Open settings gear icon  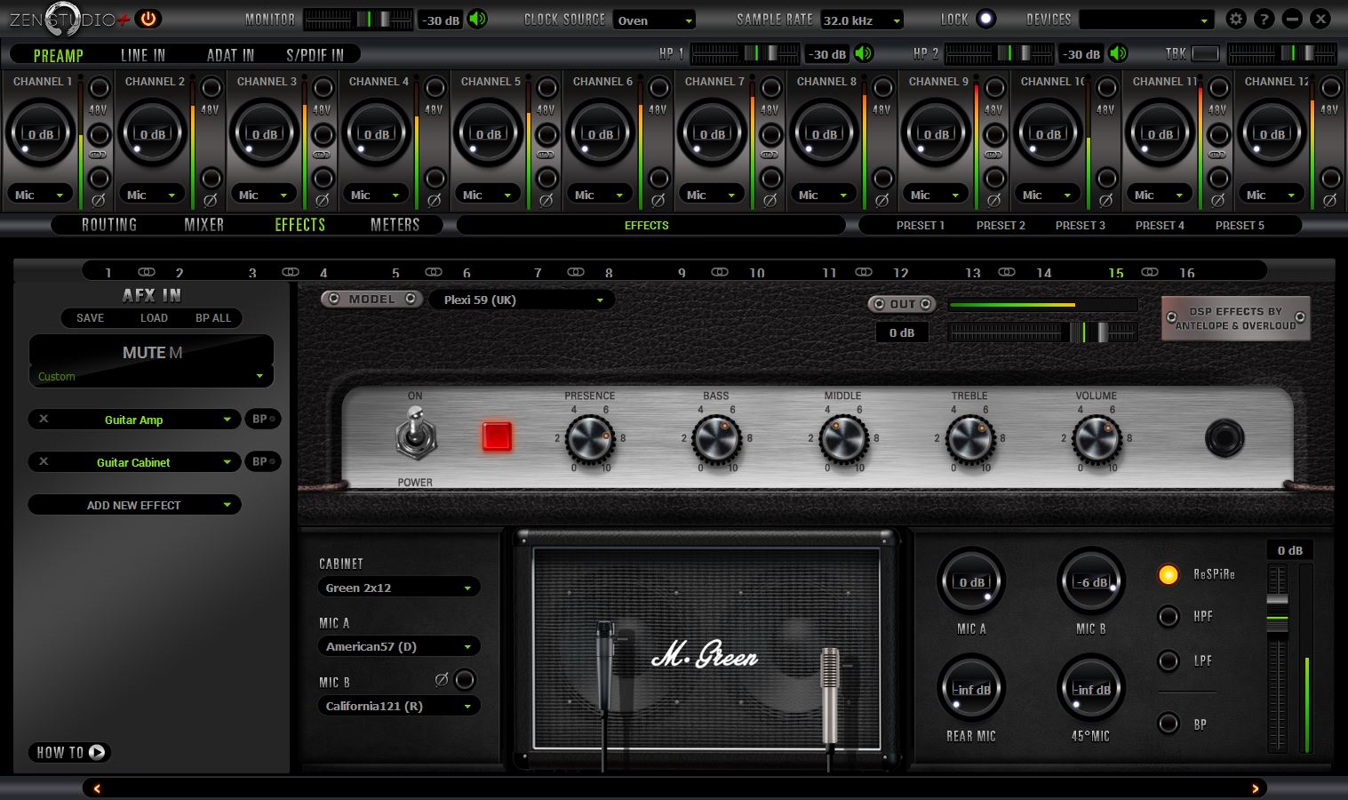1235,19
